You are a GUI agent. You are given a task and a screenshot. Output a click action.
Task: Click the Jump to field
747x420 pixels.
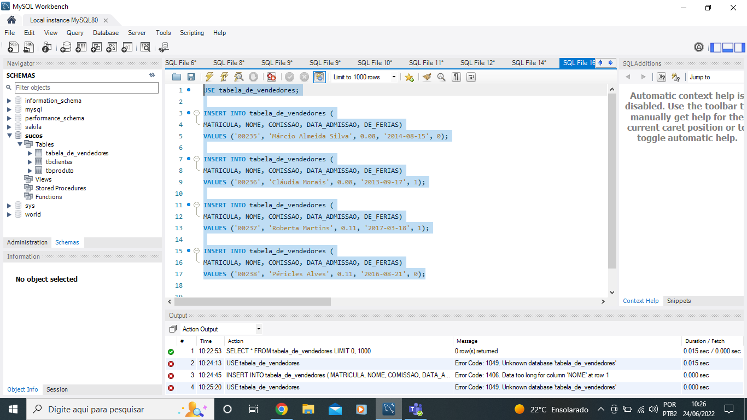coord(716,77)
